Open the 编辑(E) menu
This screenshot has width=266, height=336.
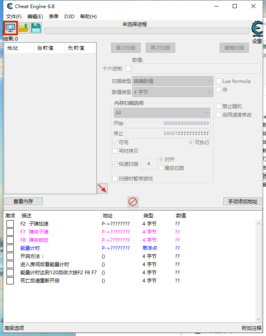pyautogui.click(x=35, y=17)
